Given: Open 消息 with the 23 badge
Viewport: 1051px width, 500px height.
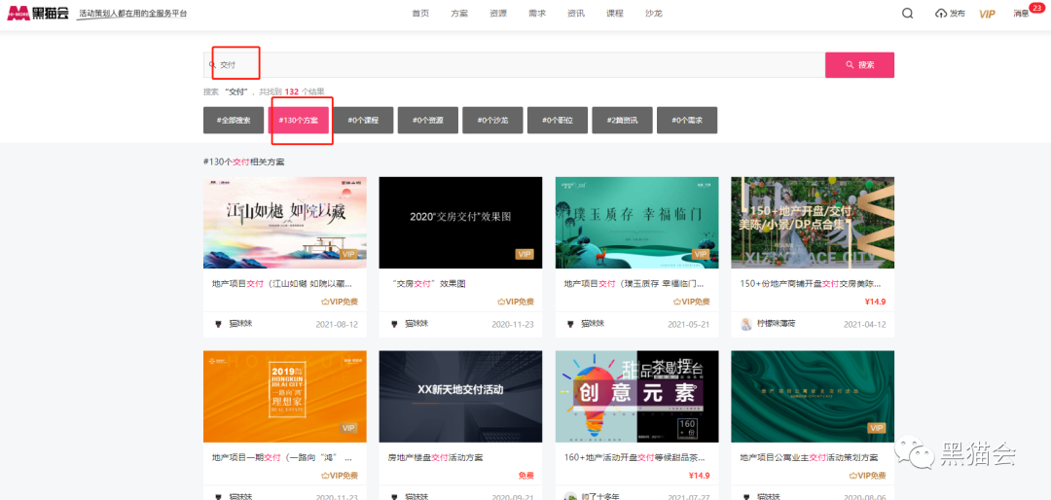Looking at the screenshot, I should click(x=1021, y=14).
